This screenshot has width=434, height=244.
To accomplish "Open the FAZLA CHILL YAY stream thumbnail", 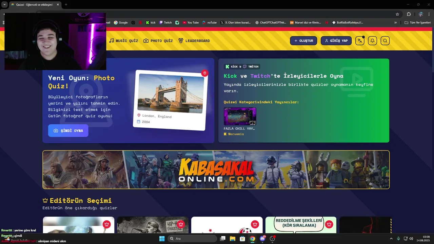I will [240, 116].
